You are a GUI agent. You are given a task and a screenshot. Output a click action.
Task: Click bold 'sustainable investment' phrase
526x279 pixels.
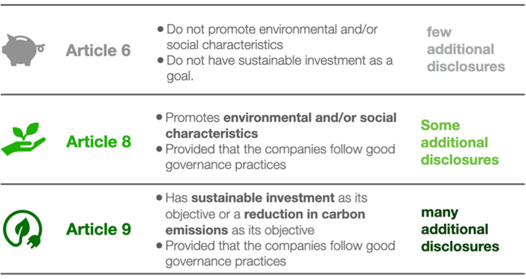263,198
